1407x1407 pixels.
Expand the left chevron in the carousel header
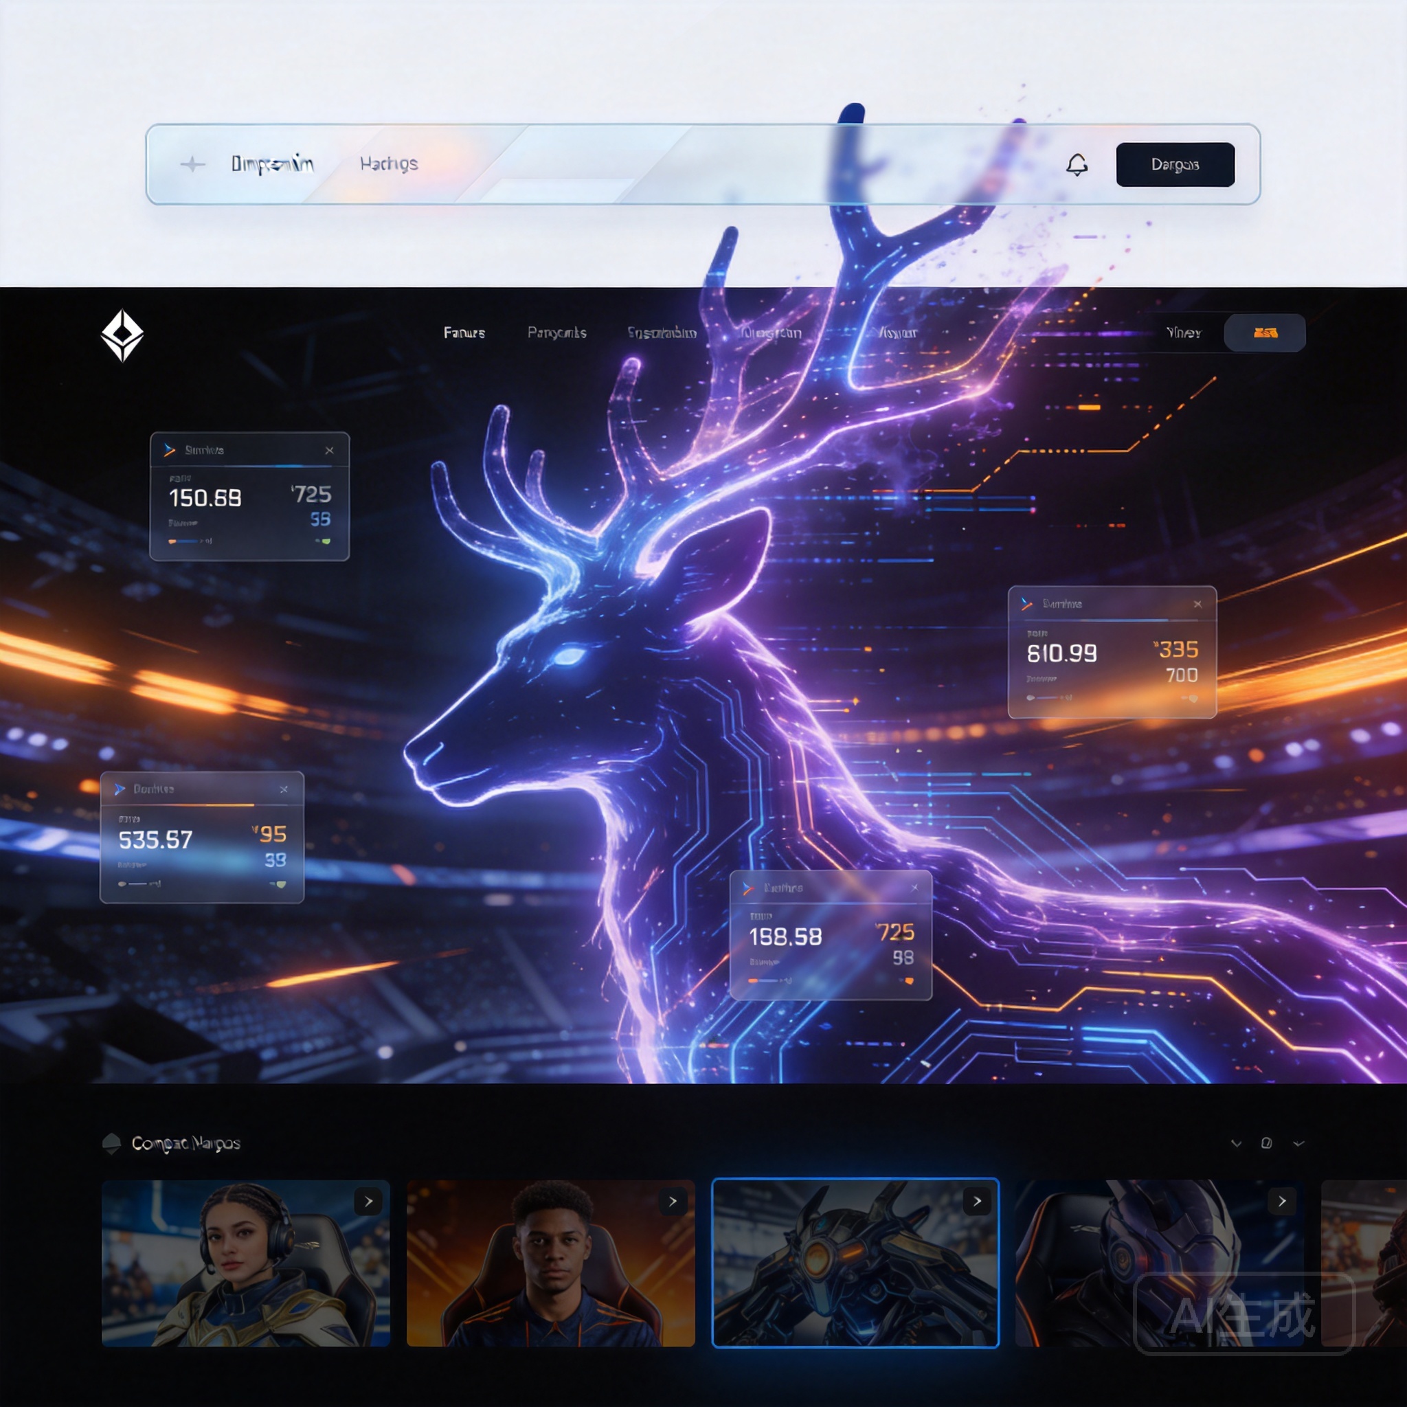click(1236, 1143)
